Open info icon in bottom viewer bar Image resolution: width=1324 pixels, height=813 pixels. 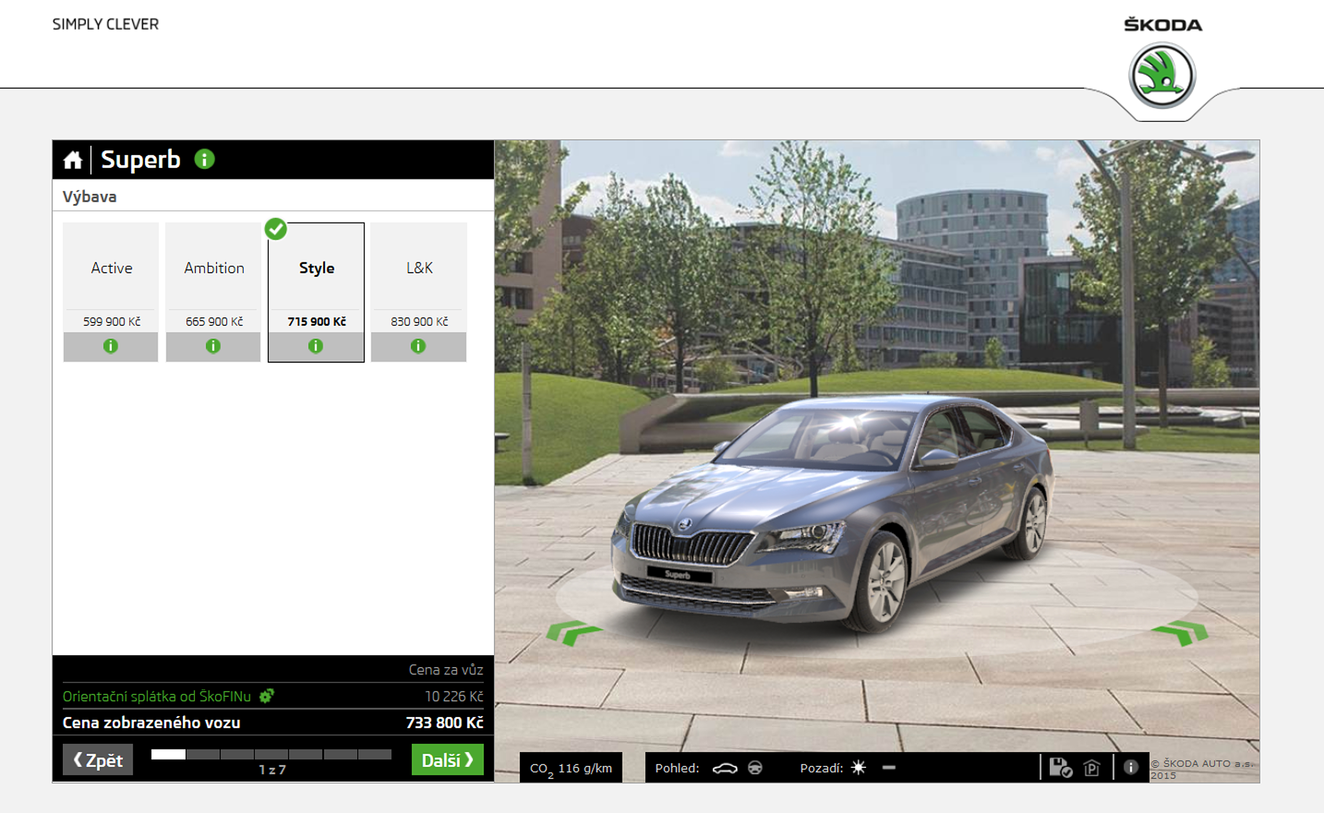[1131, 767]
